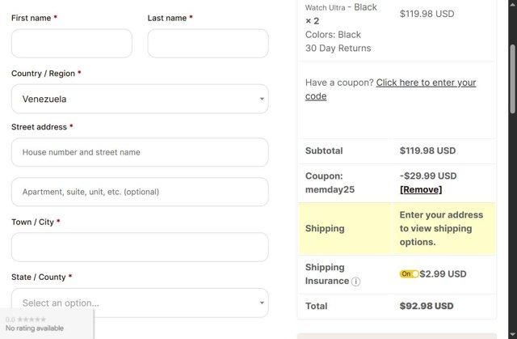Click the No rating available badge
Screen dimensions: 517x339
(x=47, y=324)
